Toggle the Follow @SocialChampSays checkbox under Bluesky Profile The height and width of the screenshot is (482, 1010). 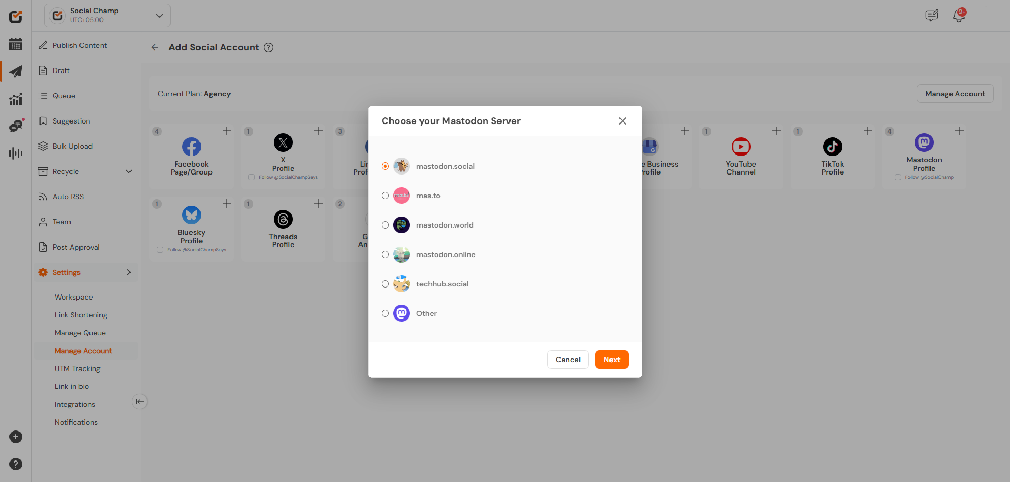160,250
